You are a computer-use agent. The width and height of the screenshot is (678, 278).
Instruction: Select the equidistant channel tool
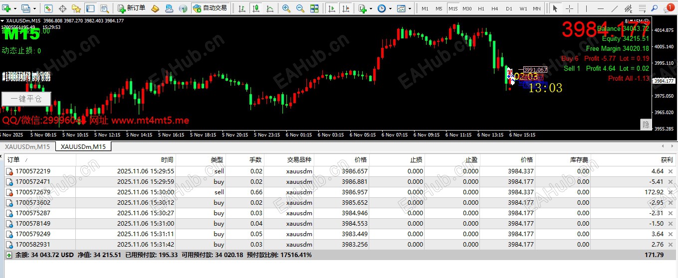pyautogui.click(x=629, y=8)
